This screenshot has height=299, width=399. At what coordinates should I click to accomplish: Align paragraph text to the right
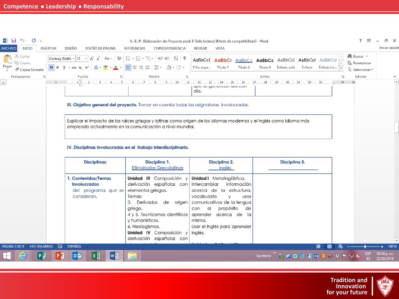141,67
